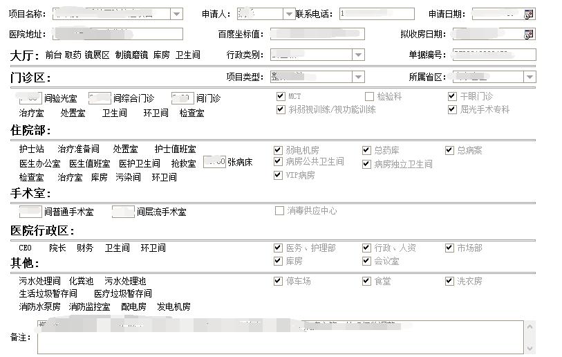Click into the 备注 text area
This screenshot has width=562, height=357.
(x=277, y=338)
